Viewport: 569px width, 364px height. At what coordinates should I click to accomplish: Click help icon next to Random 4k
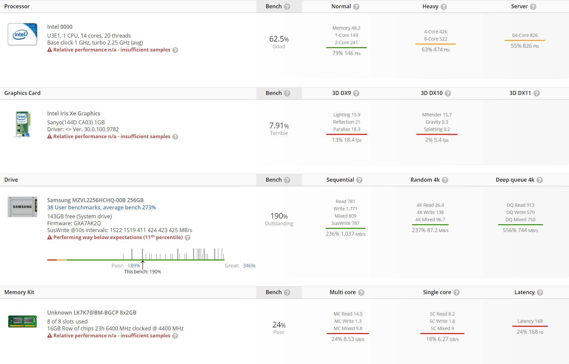click(445, 180)
